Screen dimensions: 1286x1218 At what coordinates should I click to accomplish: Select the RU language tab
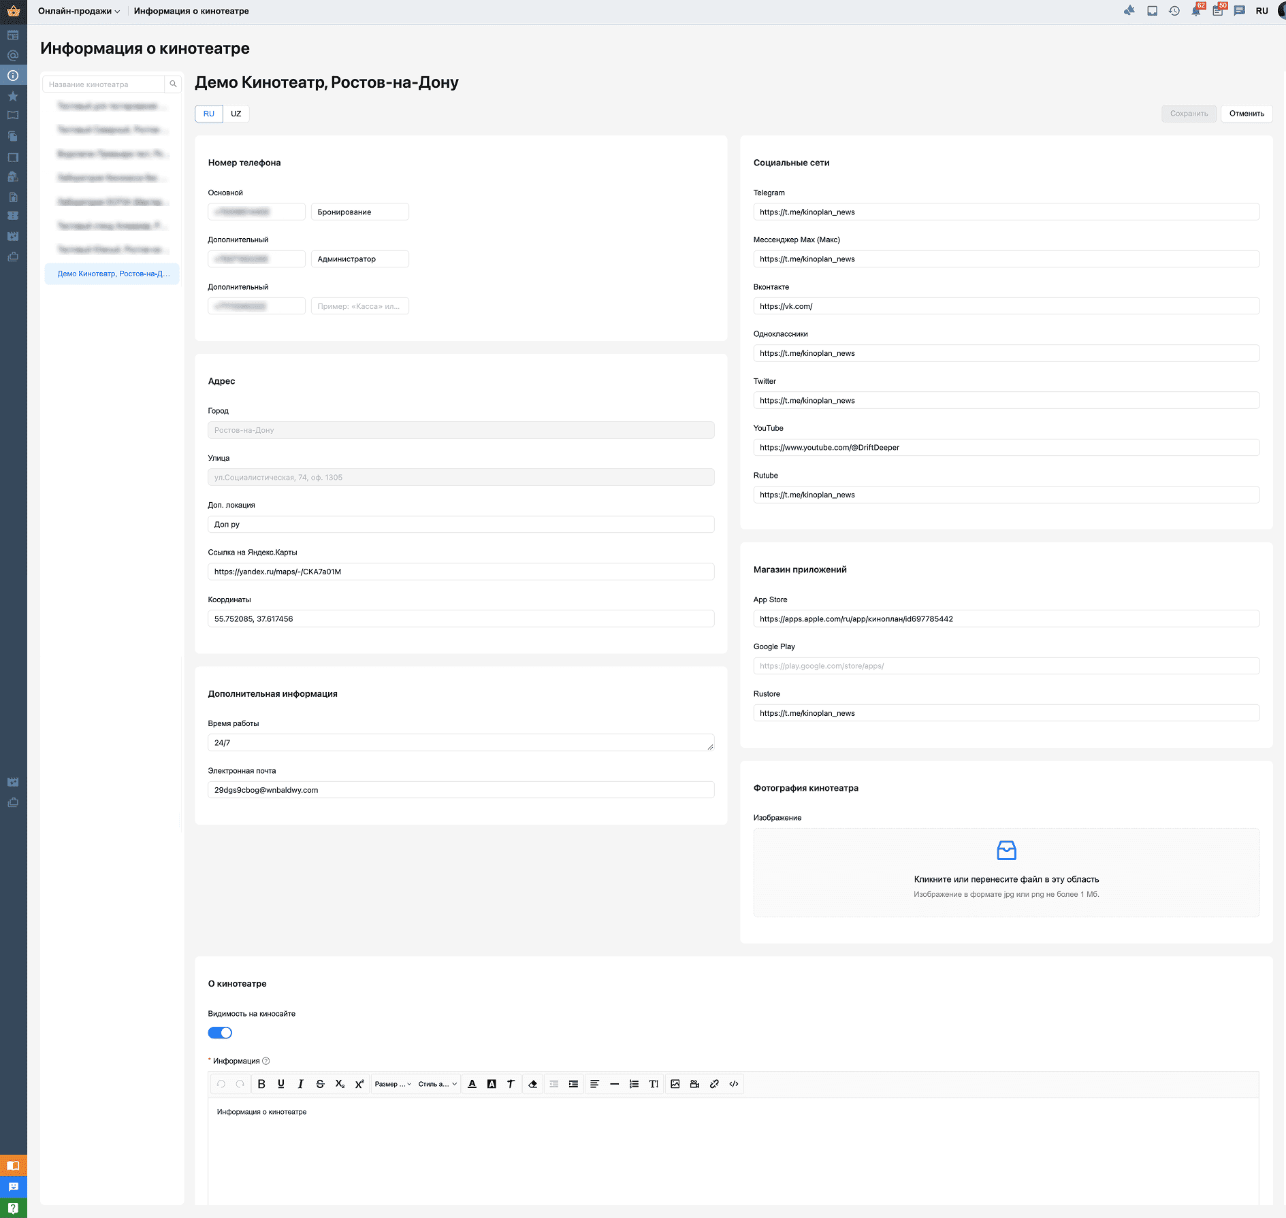point(209,114)
